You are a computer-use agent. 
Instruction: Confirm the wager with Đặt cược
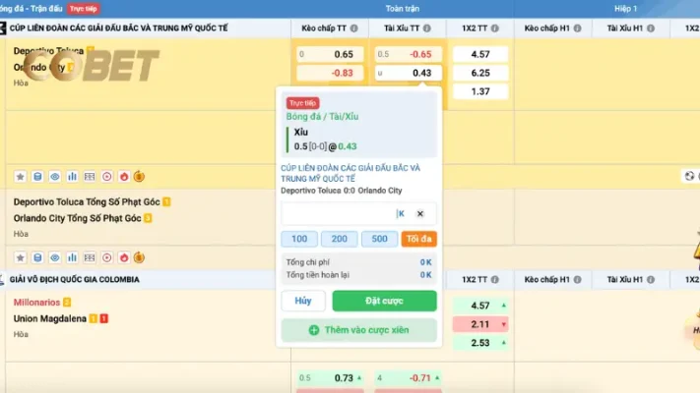point(384,301)
